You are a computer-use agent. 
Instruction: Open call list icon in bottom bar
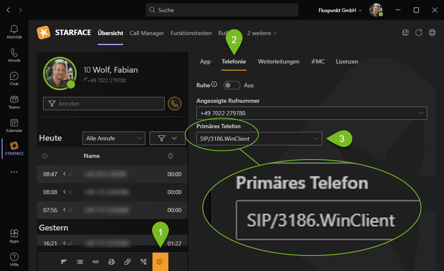(x=80, y=262)
